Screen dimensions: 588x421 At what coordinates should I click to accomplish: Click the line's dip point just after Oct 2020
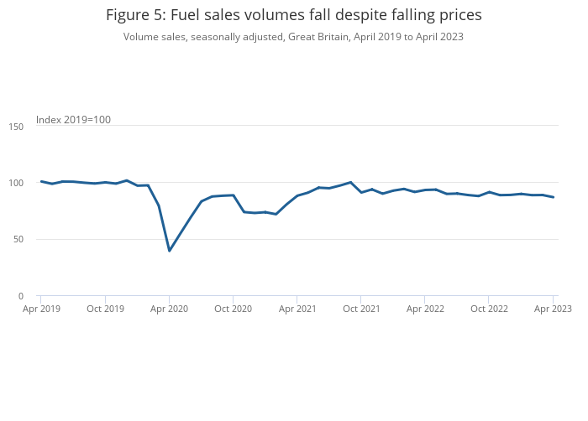click(x=244, y=212)
